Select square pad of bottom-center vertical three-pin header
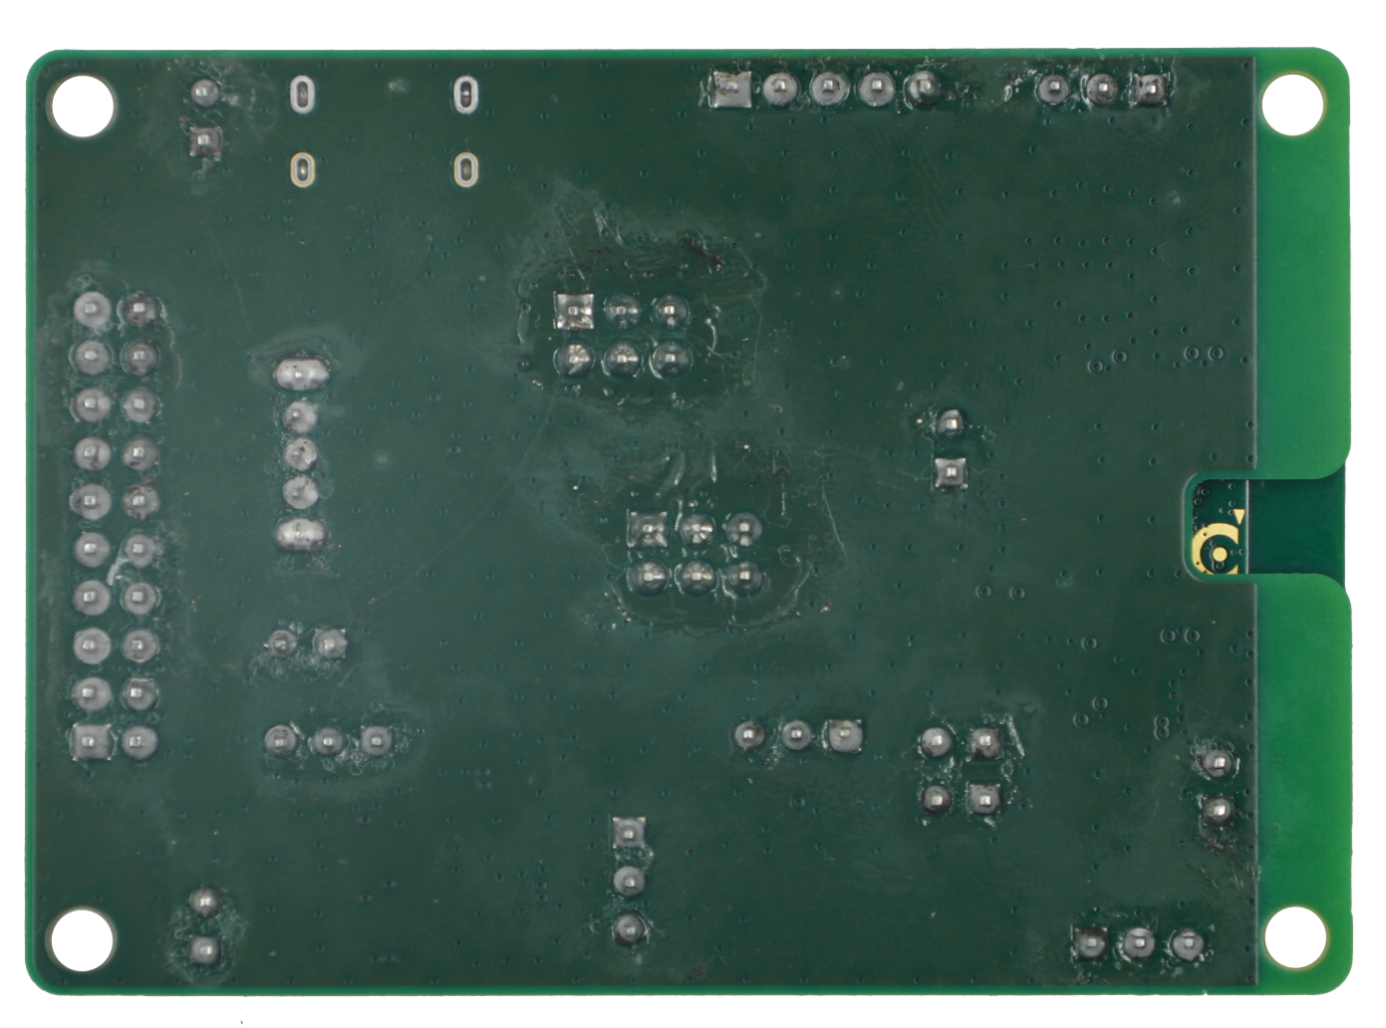 coord(628,832)
